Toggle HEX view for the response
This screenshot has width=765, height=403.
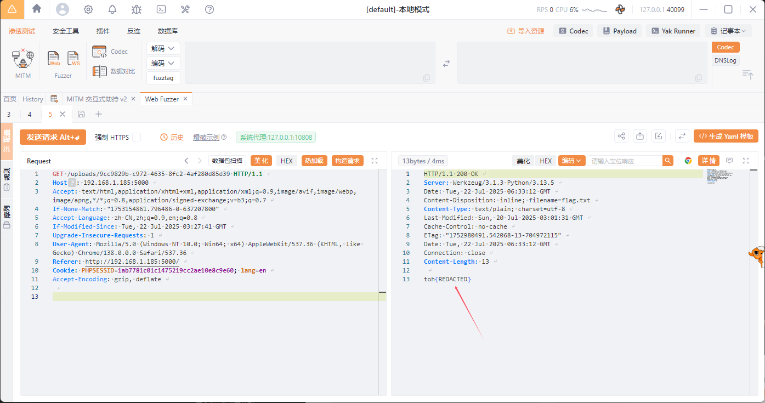(545, 161)
